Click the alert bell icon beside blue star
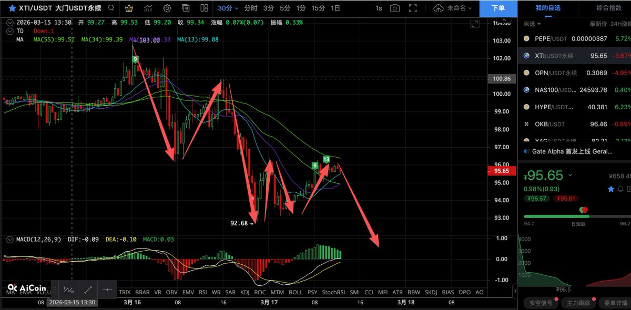This screenshot has height=310, width=631. click(621, 189)
